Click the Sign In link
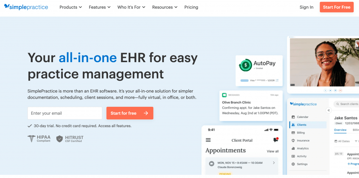Screen dimensions: 359x178 point(306,7)
